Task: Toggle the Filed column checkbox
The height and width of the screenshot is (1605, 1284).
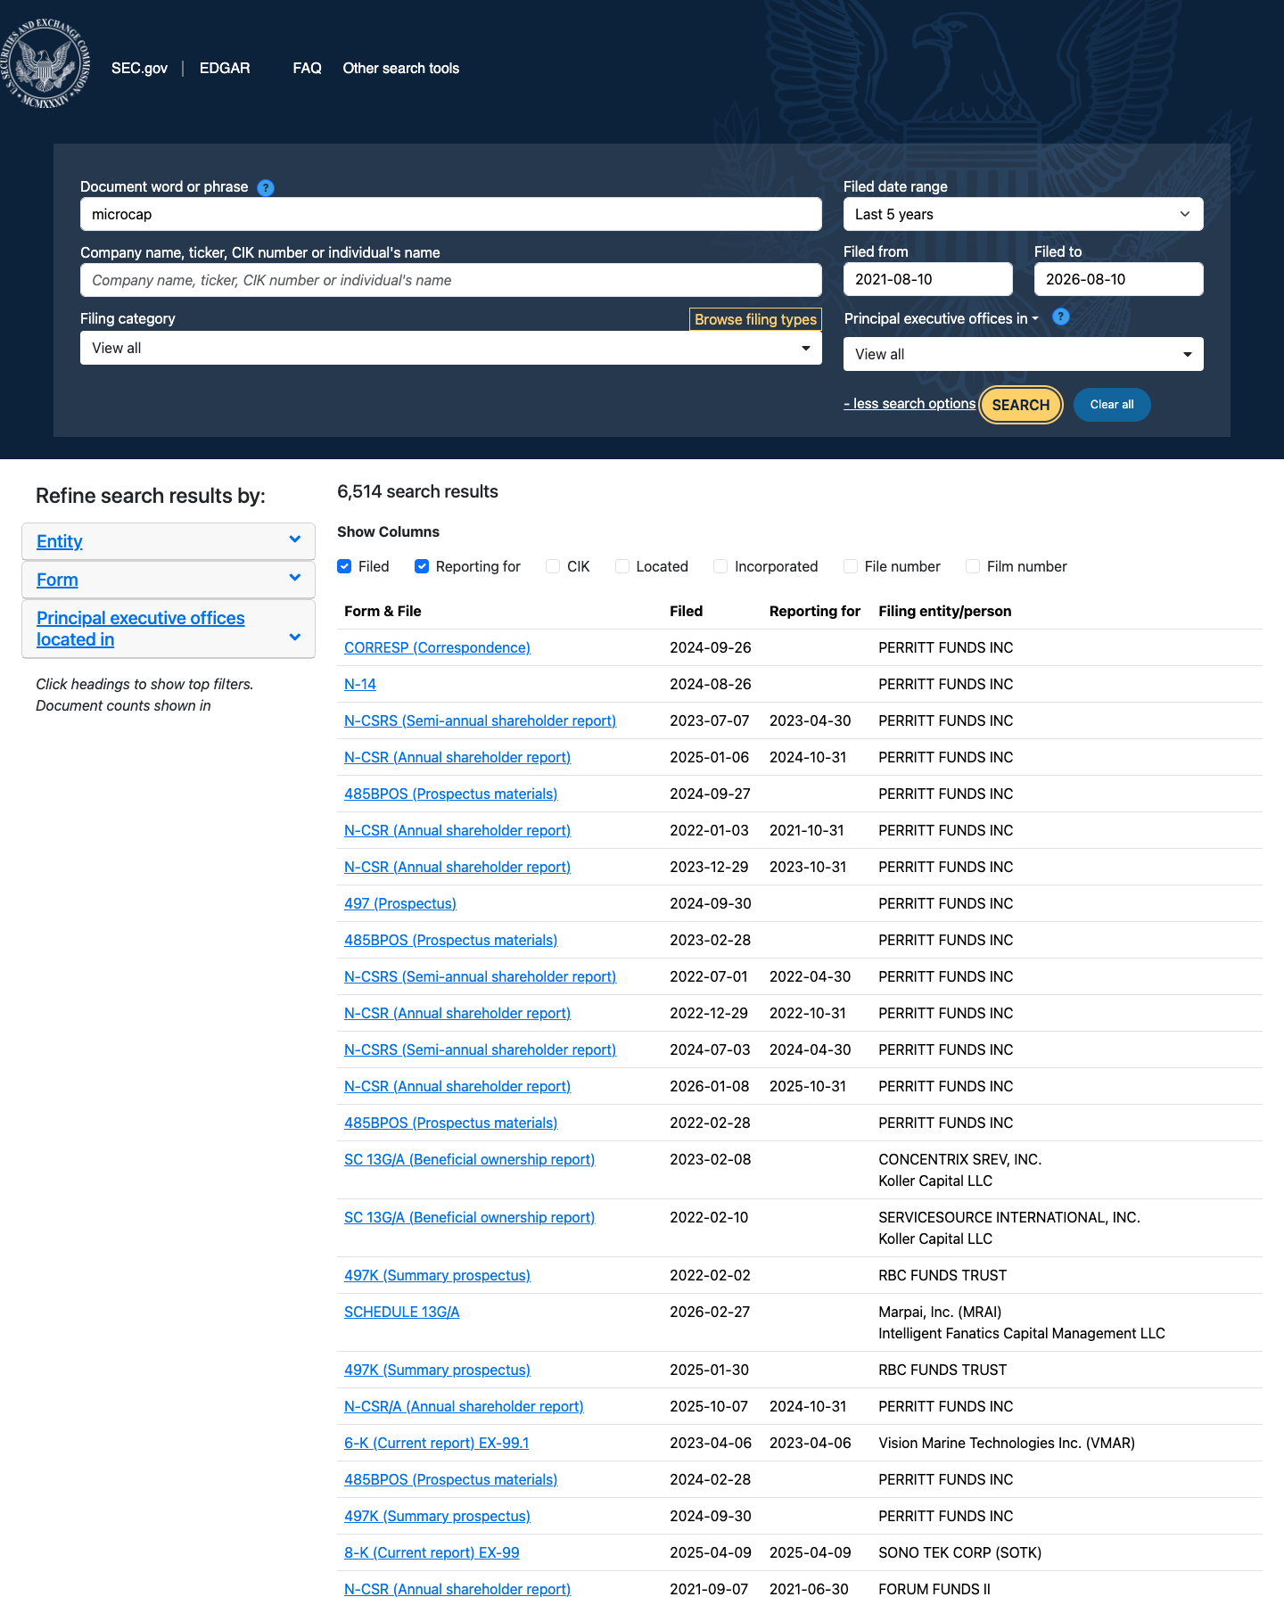Action: click(x=344, y=566)
